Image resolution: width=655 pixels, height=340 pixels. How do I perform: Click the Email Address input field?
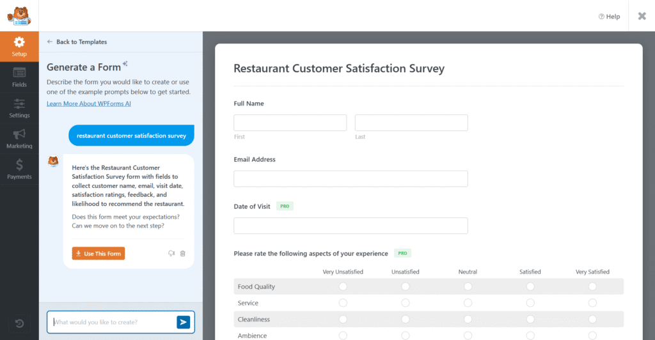tap(351, 179)
